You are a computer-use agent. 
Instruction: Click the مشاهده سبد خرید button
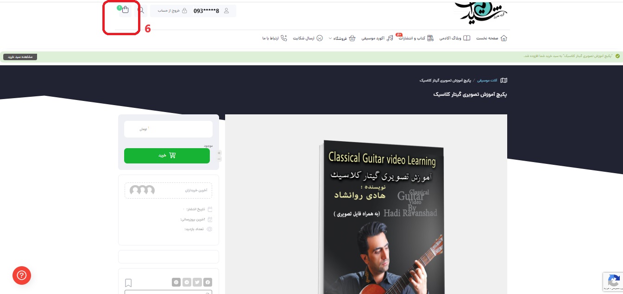coord(20,57)
